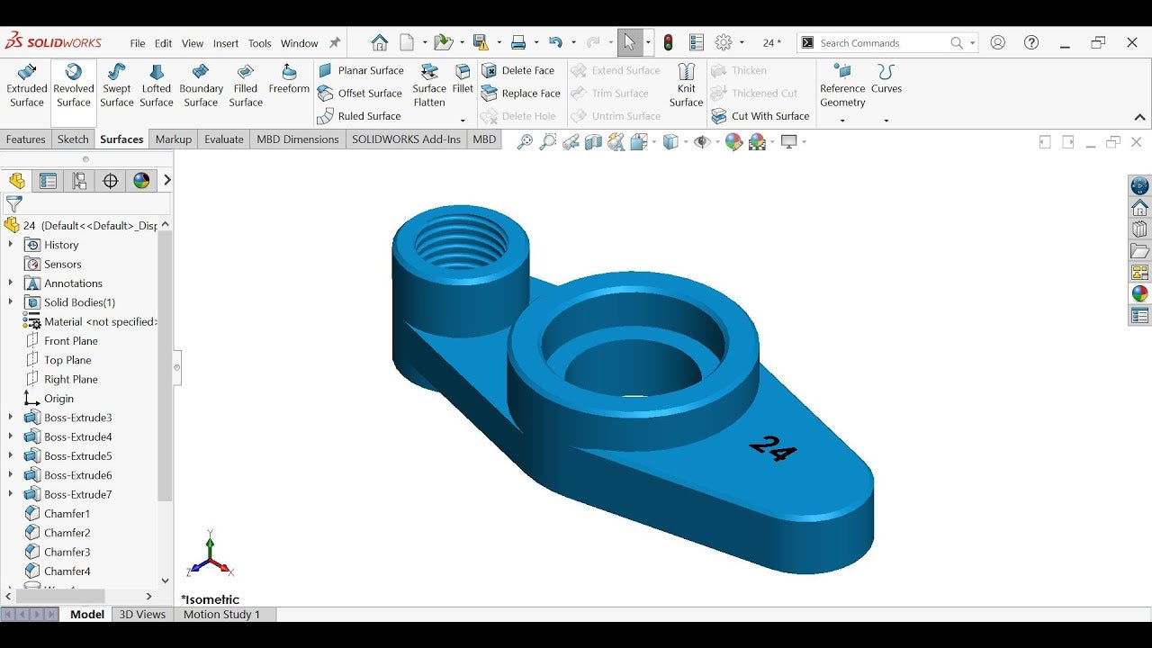Open the Motion Study 1 tab
The image size is (1152, 648).
coord(221,615)
